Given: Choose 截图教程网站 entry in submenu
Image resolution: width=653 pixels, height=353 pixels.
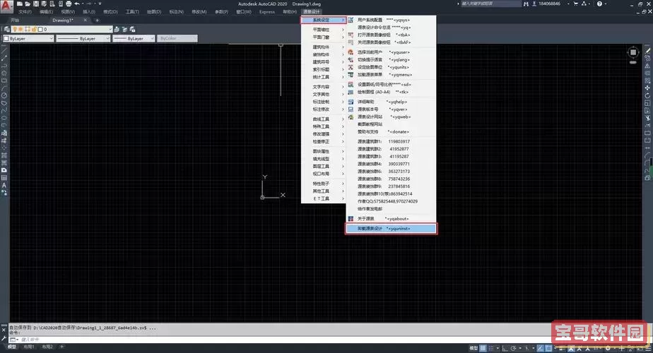Looking at the screenshot, I should coord(391,124).
